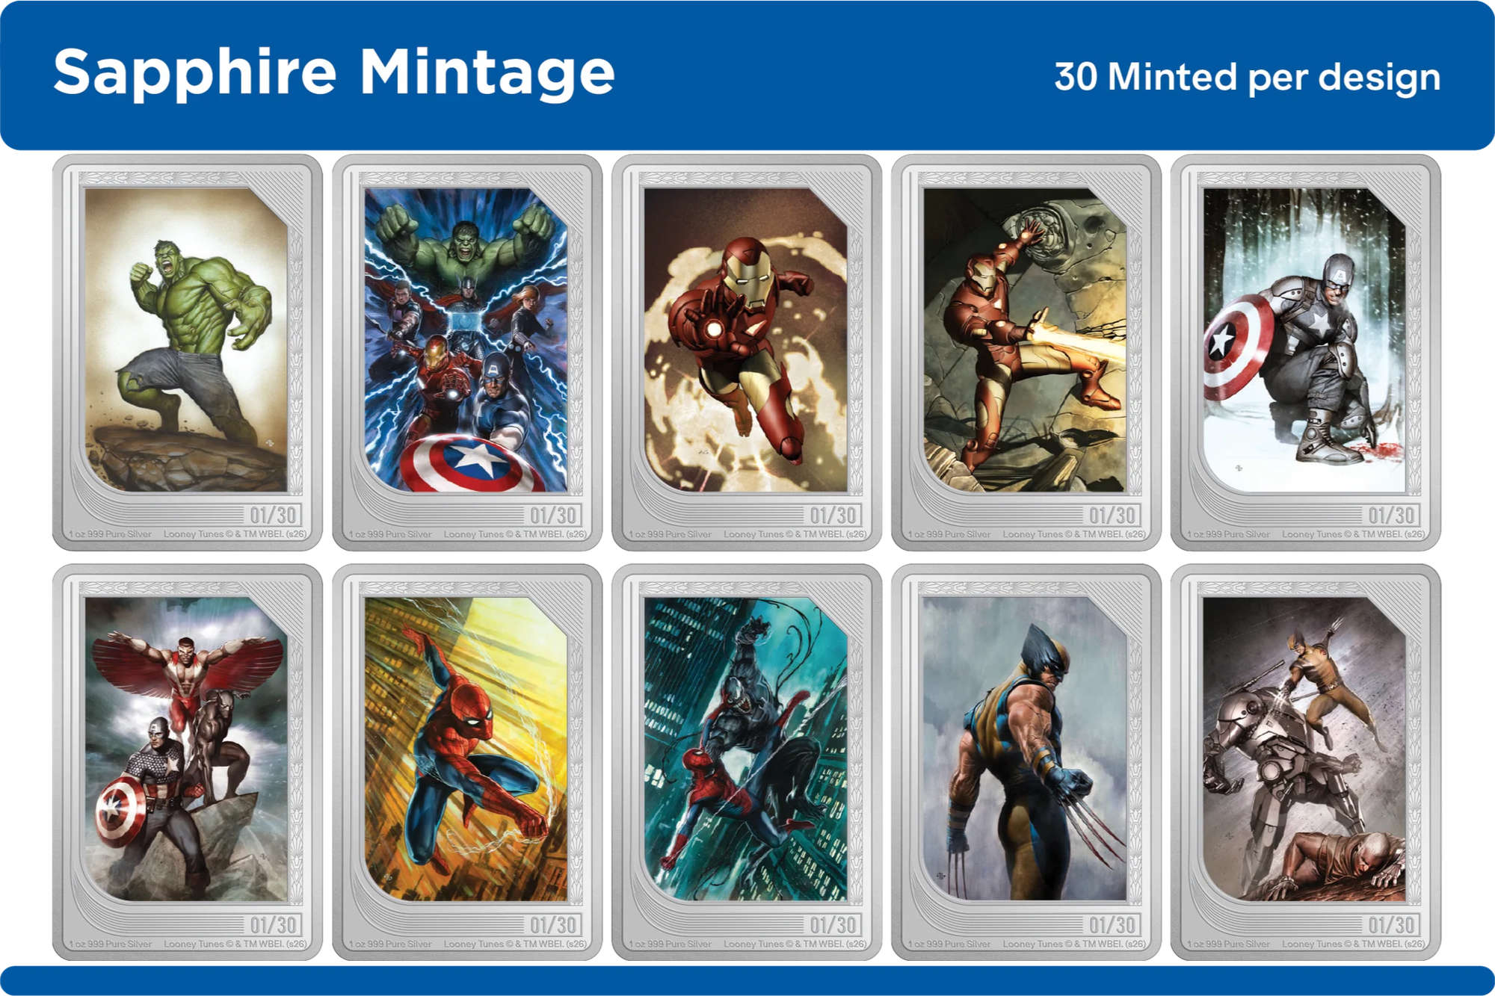Click the Sapphire Mintage heading
The width and height of the screenshot is (1495, 996).
click(x=334, y=74)
